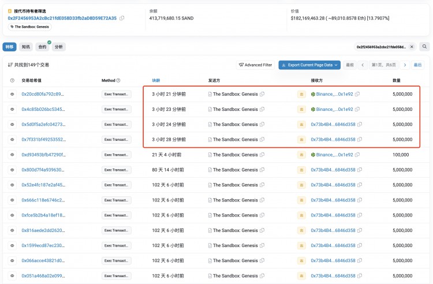Image resolution: width=433 pixels, height=284 pixels.
Task: Click the OUT badge in 0x20cd80fa792c89 row
Action: coord(301,94)
